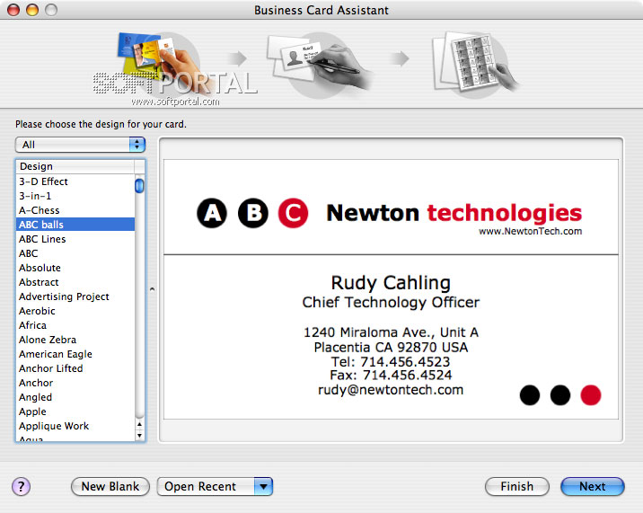Click the purple help question mark button
The image size is (643, 513).
click(x=21, y=487)
